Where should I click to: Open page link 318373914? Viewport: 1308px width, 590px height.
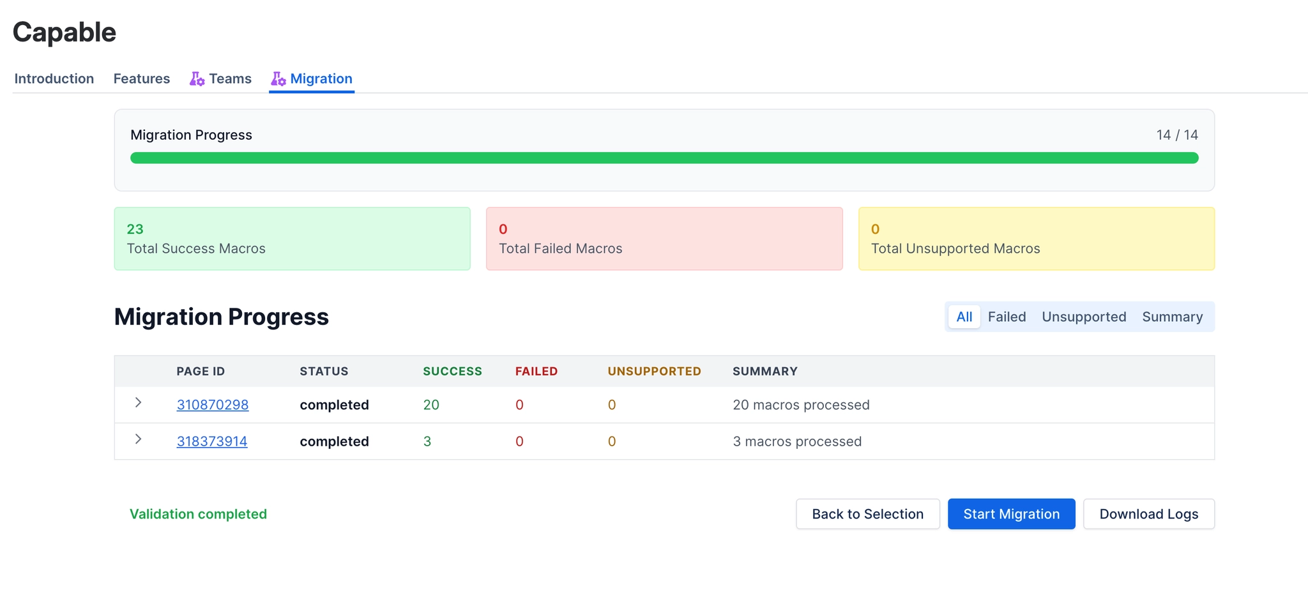click(212, 441)
